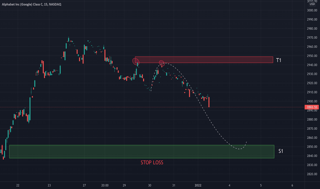
Task: Click the 2850.00 price axis label
Action: pyautogui.click(x=312, y=147)
